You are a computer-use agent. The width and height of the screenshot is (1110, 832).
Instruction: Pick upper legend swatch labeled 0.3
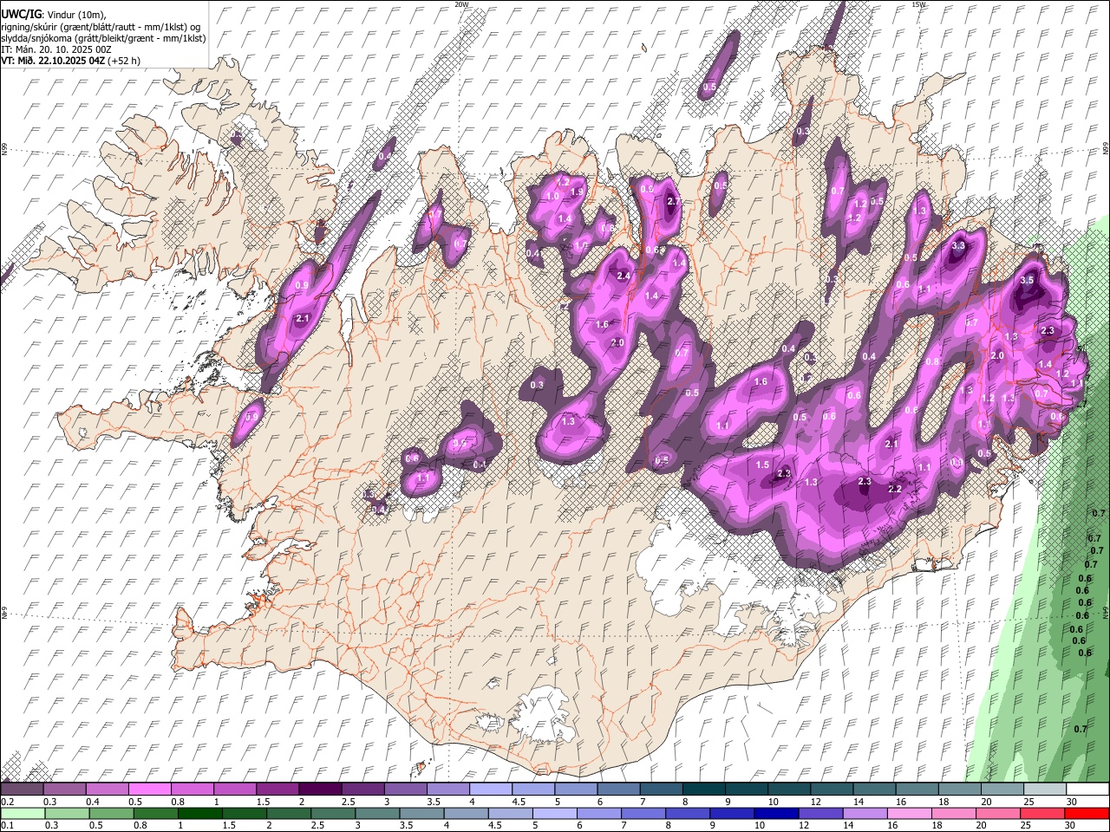pyautogui.click(x=64, y=789)
